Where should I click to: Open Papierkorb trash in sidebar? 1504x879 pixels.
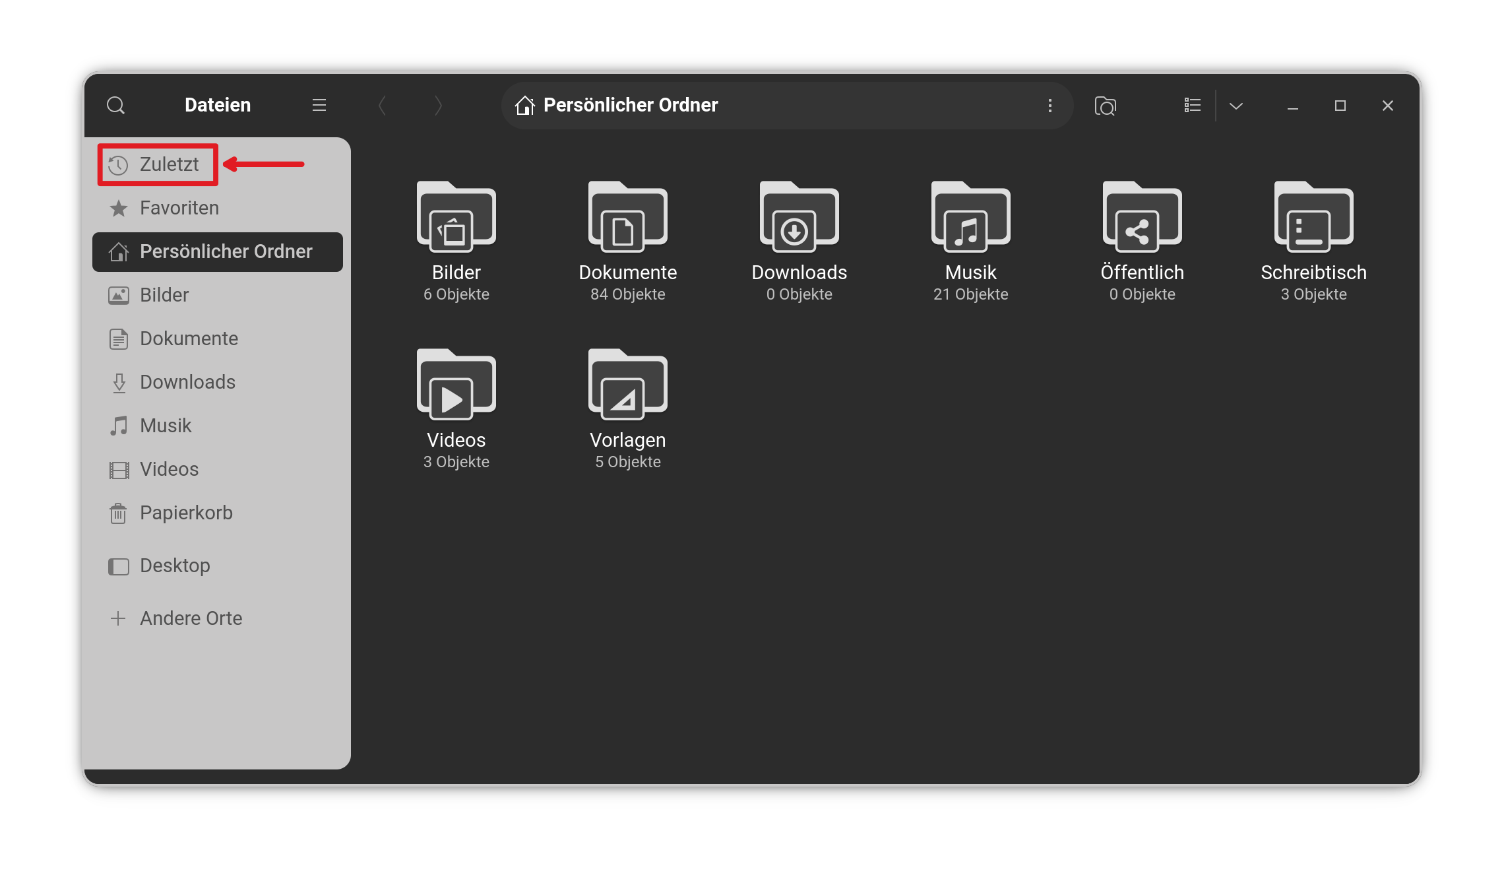click(185, 513)
